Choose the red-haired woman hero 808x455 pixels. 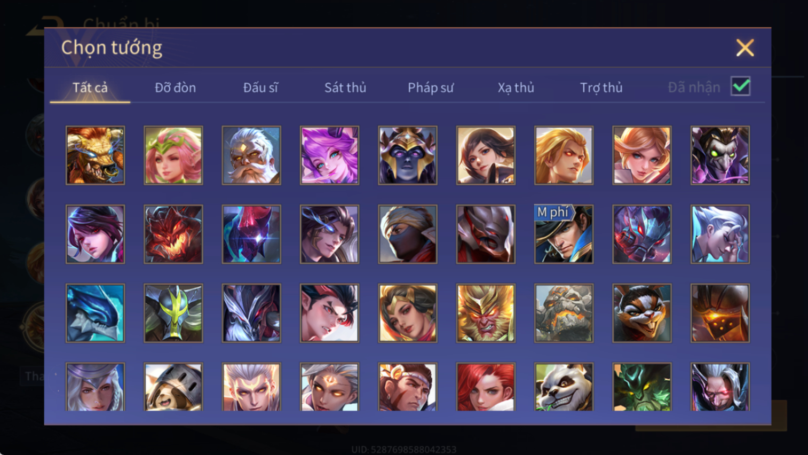coord(486,387)
